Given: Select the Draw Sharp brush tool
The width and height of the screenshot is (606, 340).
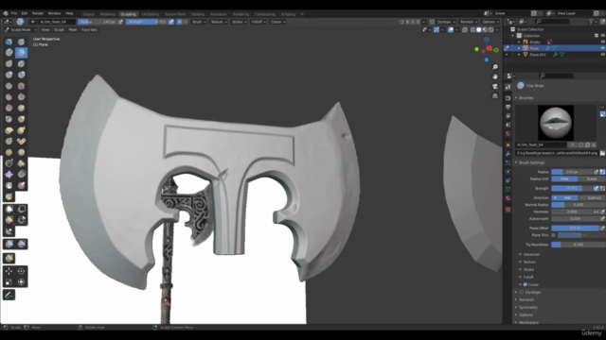Looking at the screenshot, I should coord(21,42).
